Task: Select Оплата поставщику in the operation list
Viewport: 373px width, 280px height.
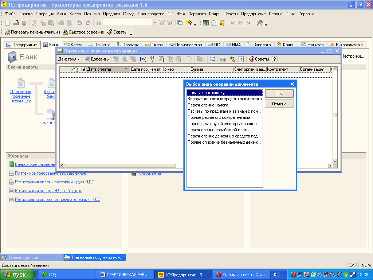Action: 224,93
